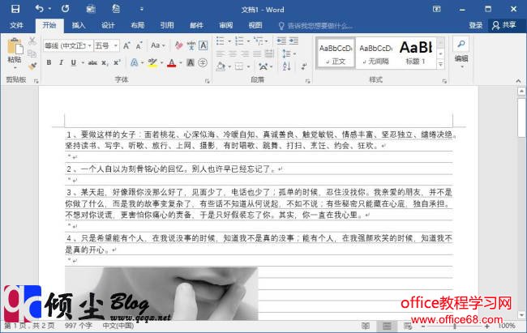Clear all formatting with the eraser icon

coord(178,45)
